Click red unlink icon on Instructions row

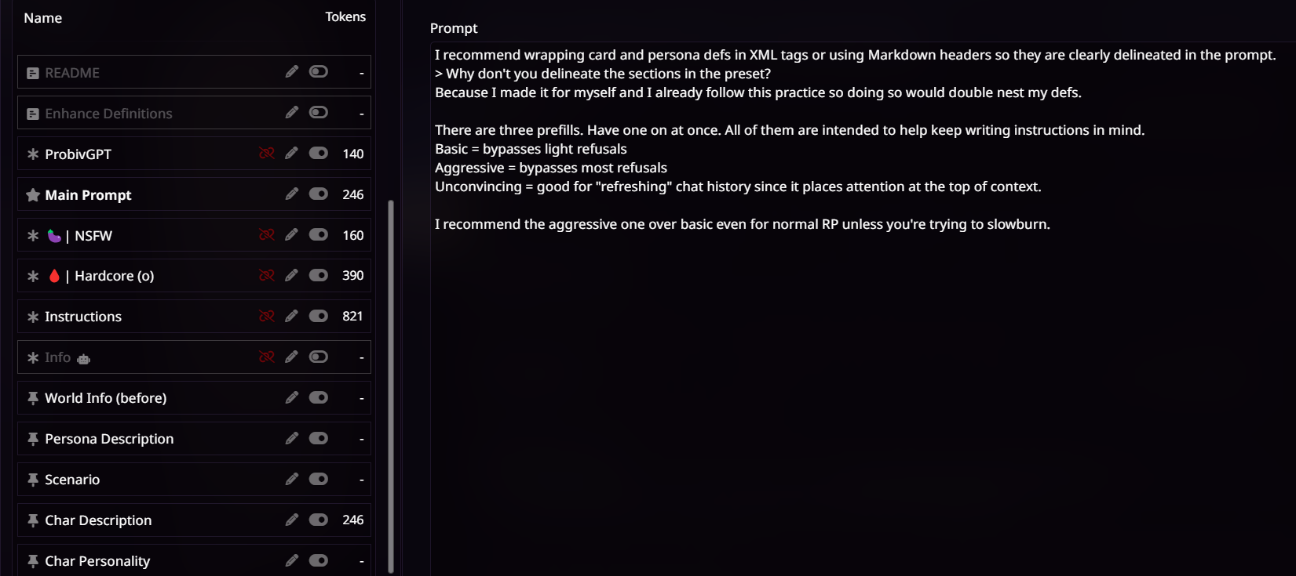267,316
